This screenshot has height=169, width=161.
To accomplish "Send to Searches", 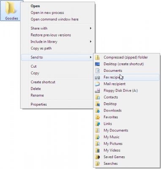I will (126, 164).
